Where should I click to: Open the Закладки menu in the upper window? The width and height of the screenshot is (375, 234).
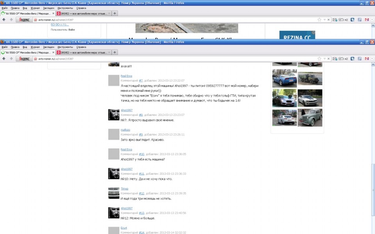point(48,8)
